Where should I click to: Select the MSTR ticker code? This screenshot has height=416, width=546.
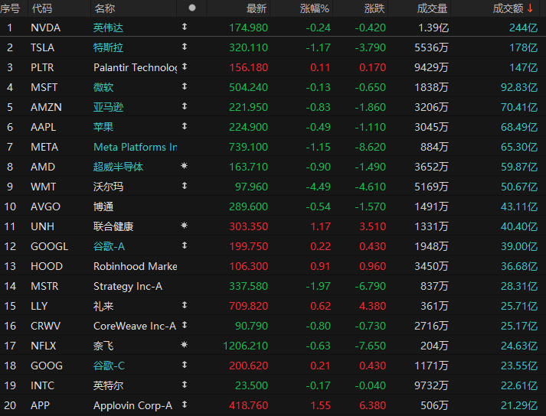pos(44,286)
